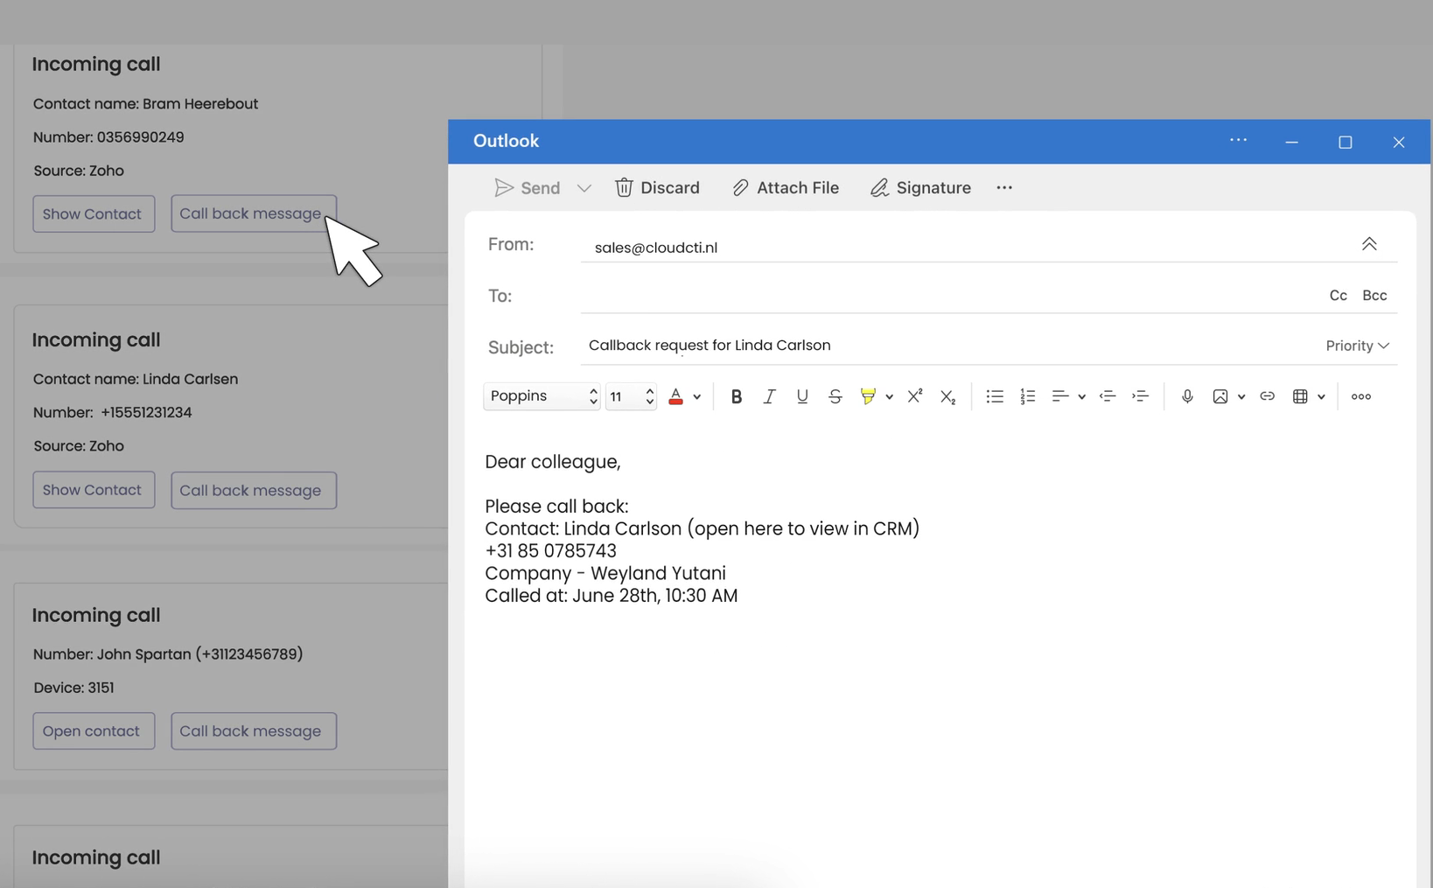Maximize the Outlook window
Viewport: 1433px width, 888px height.
[x=1346, y=142]
